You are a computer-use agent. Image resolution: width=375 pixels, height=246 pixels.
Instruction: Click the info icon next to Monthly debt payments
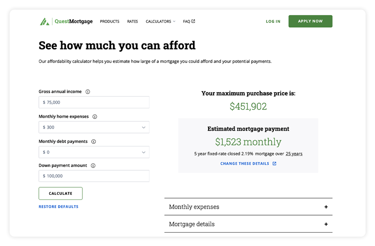[x=93, y=141]
